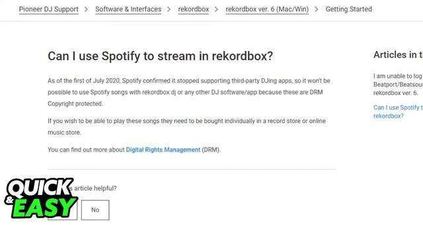Image resolution: width=423 pixels, height=238 pixels.
Task: Navigate to rekordbox ver. 6 (Mac/Win)
Action: [x=267, y=9]
